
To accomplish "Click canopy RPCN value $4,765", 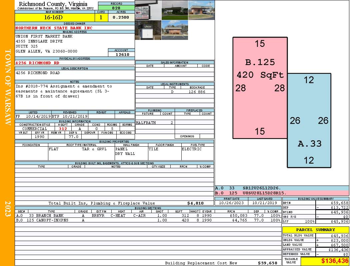I will coord(240,220).
